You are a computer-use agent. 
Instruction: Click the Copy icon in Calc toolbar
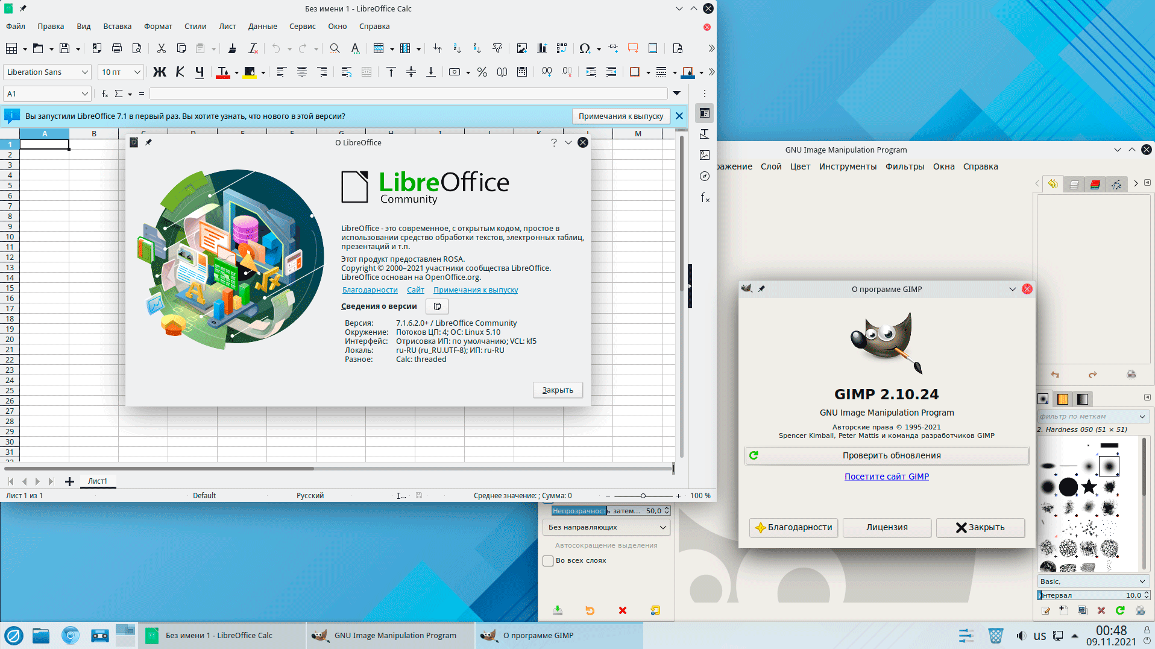181,48
